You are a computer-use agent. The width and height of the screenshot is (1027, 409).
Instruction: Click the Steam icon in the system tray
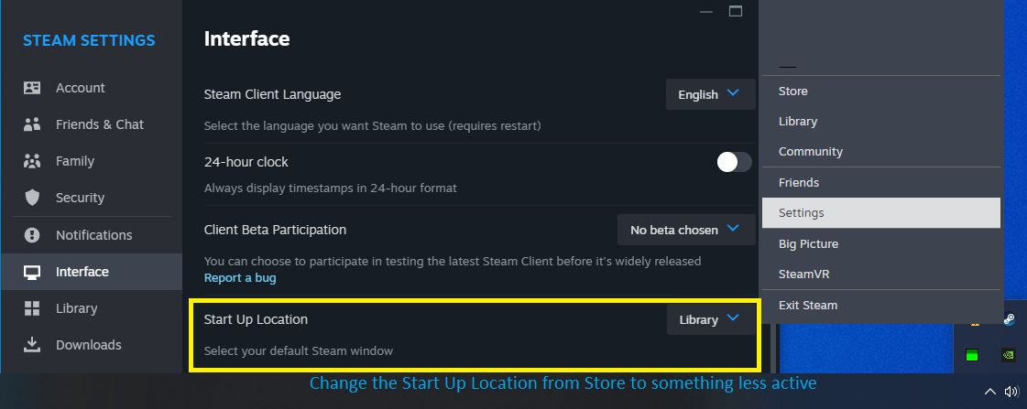pos(1008,319)
